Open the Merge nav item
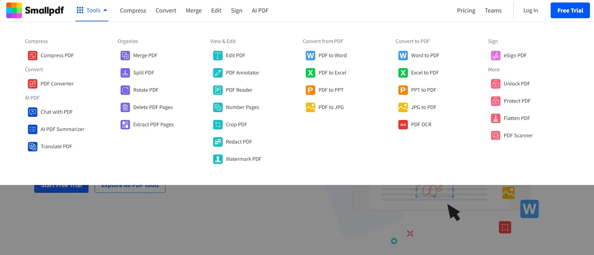This screenshot has width=594, height=255. (194, 11)
